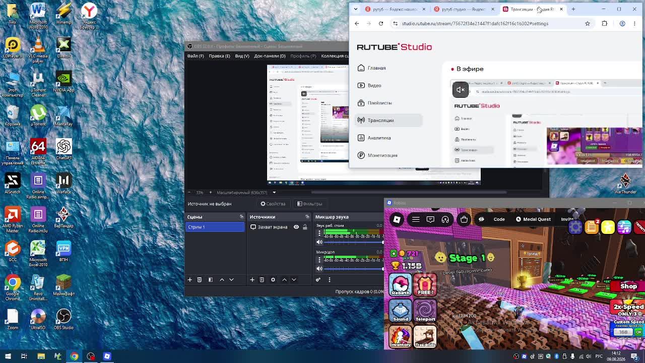Open the Файл menu in OBS

coord(196,56)
